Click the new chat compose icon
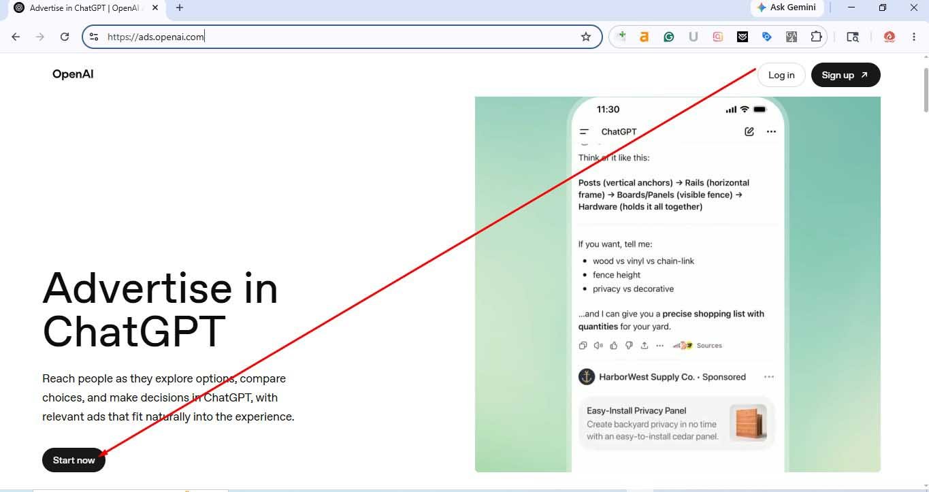Viewport: 929px width, 492px height. click(749, 132)
